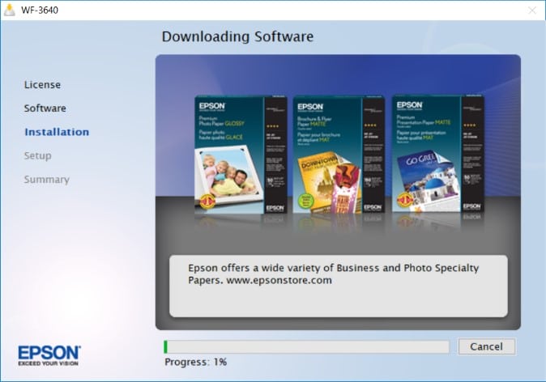Click the Epson Exceed Your Vision logo
Screen dimensions: 546x382
pyautogui.click(x=49, y=355)
